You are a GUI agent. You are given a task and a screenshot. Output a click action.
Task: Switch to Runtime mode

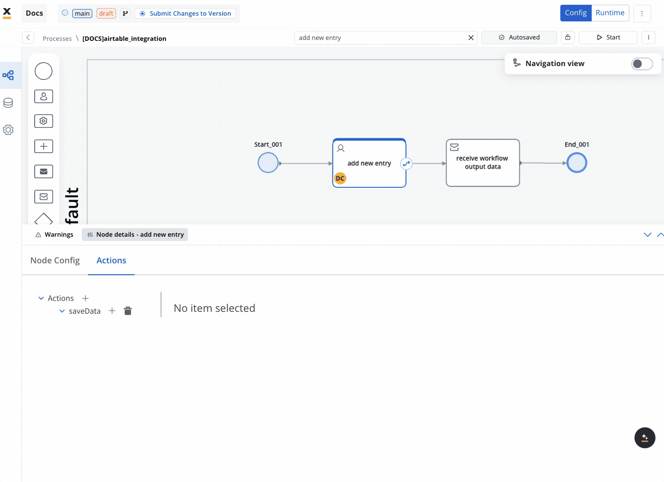(610, 13)
